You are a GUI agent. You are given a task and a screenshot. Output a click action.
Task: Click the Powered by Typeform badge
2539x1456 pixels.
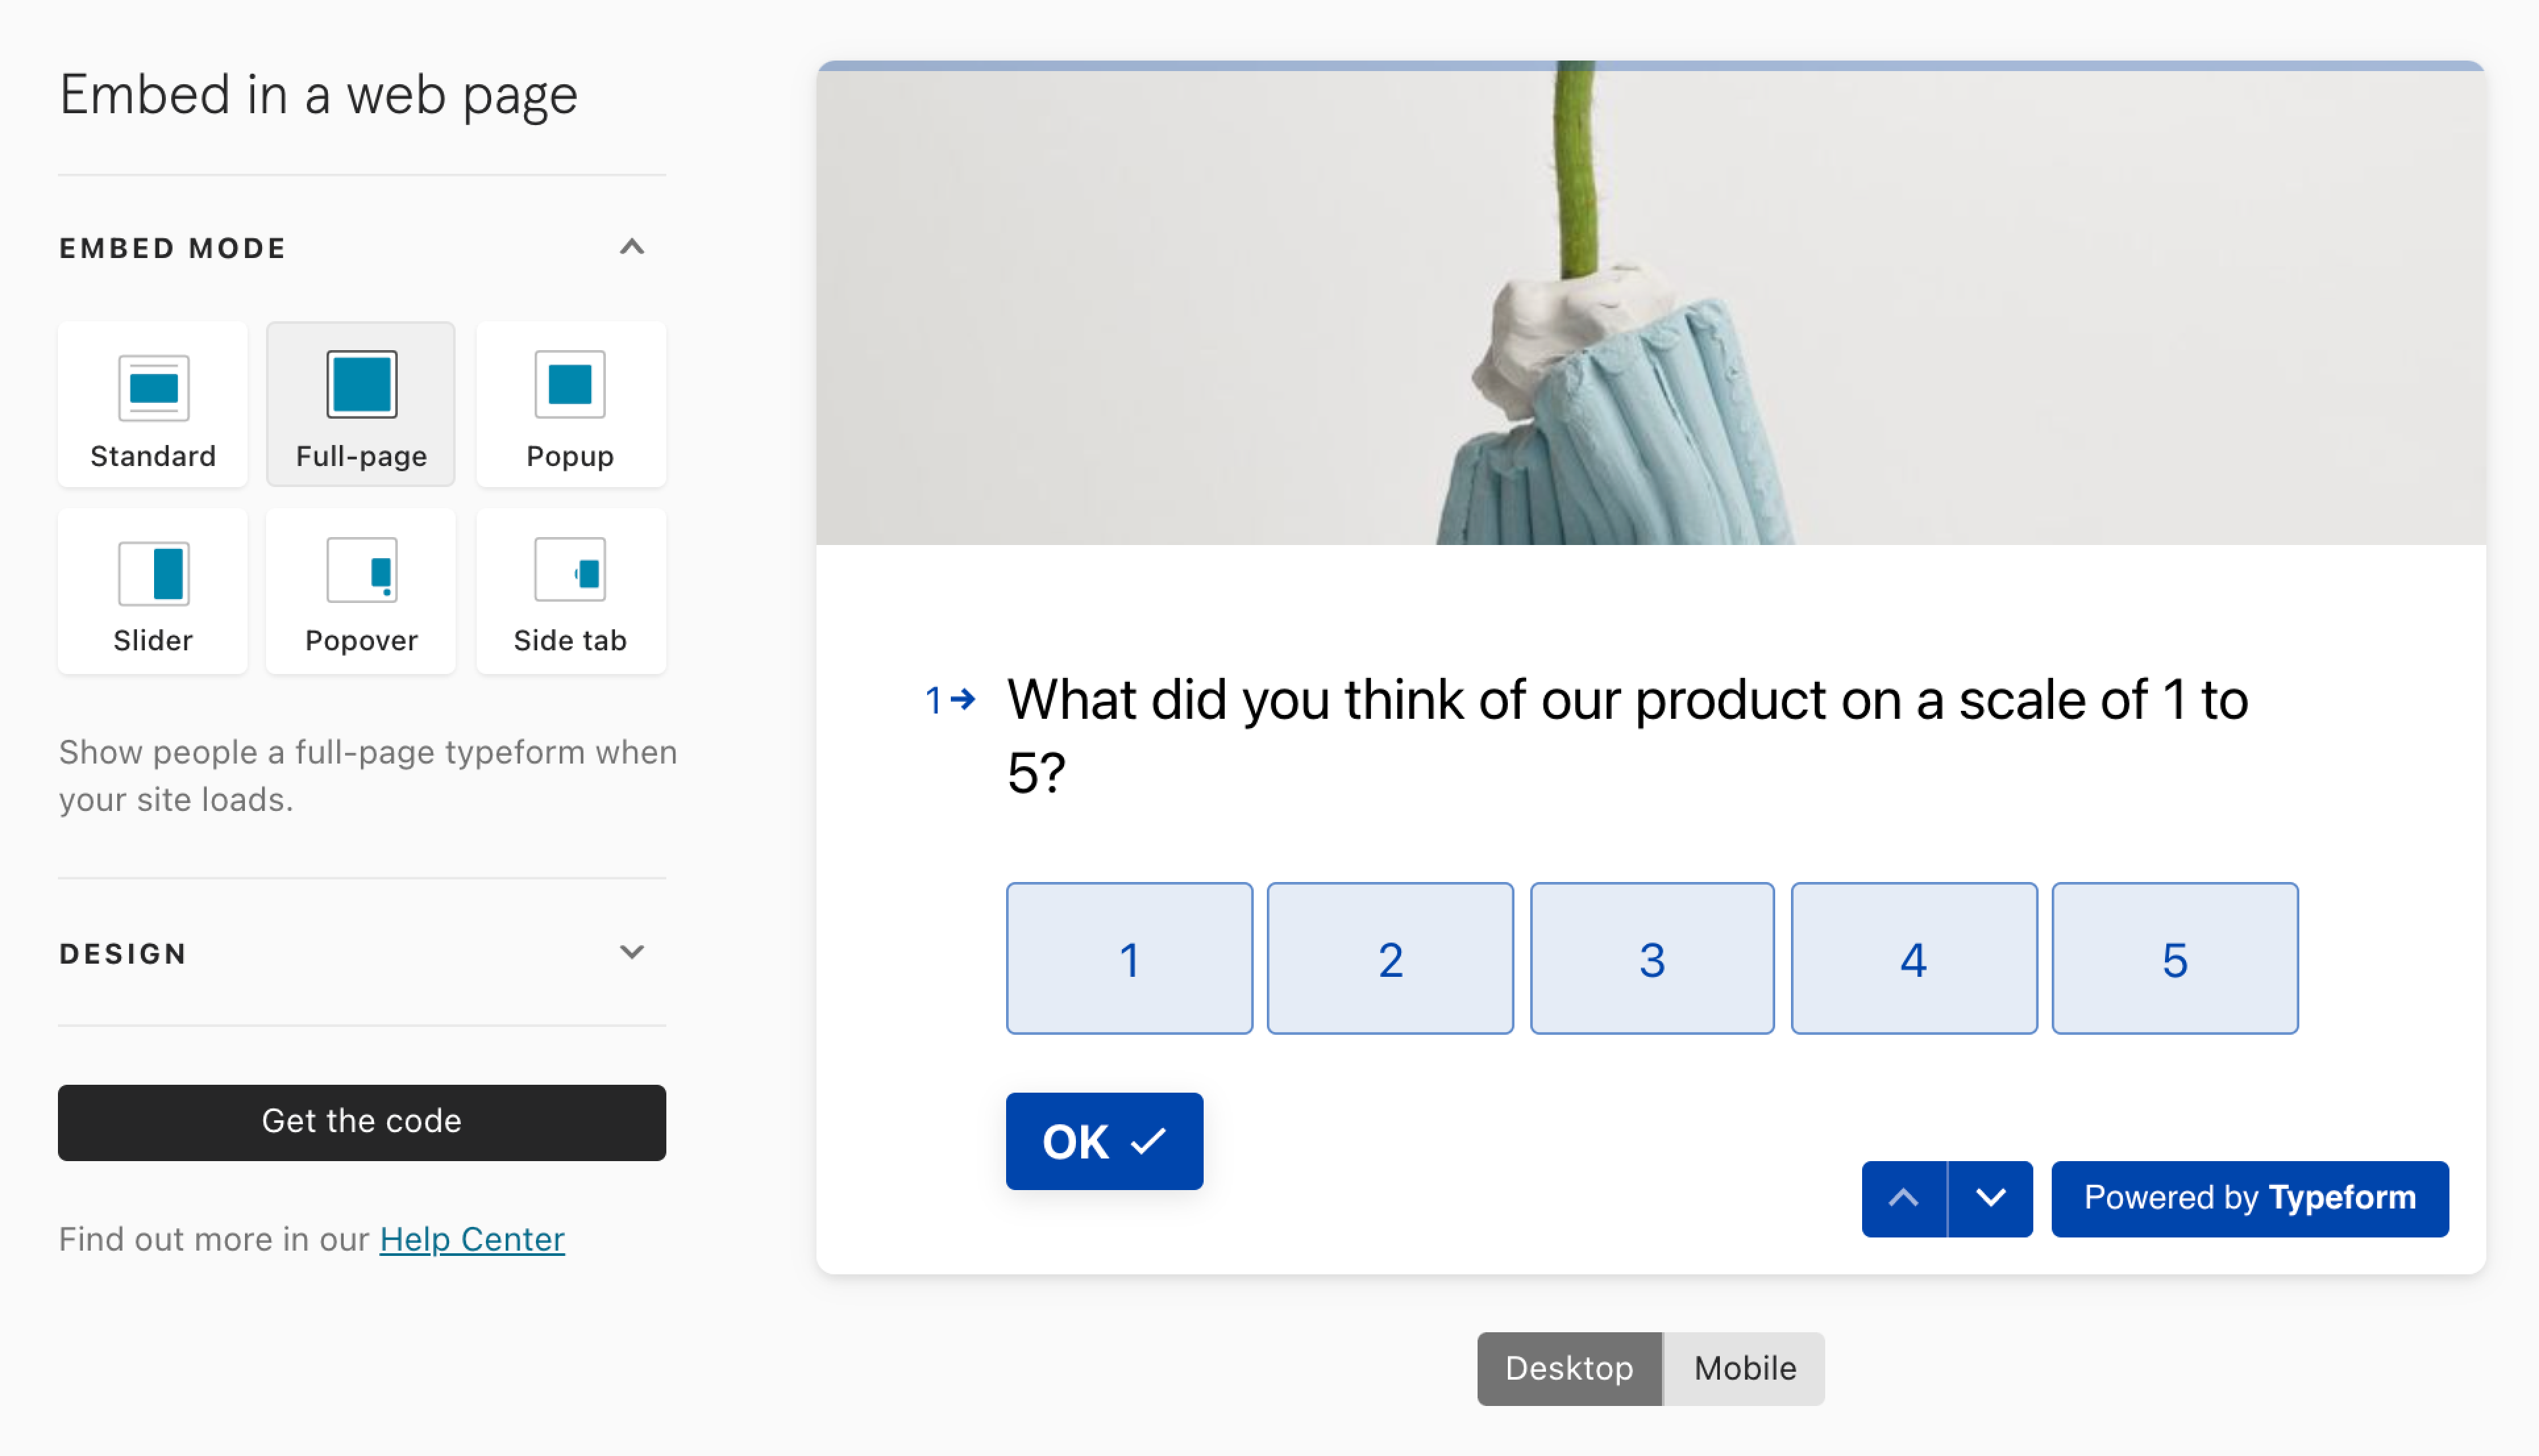[2250, 1198]
